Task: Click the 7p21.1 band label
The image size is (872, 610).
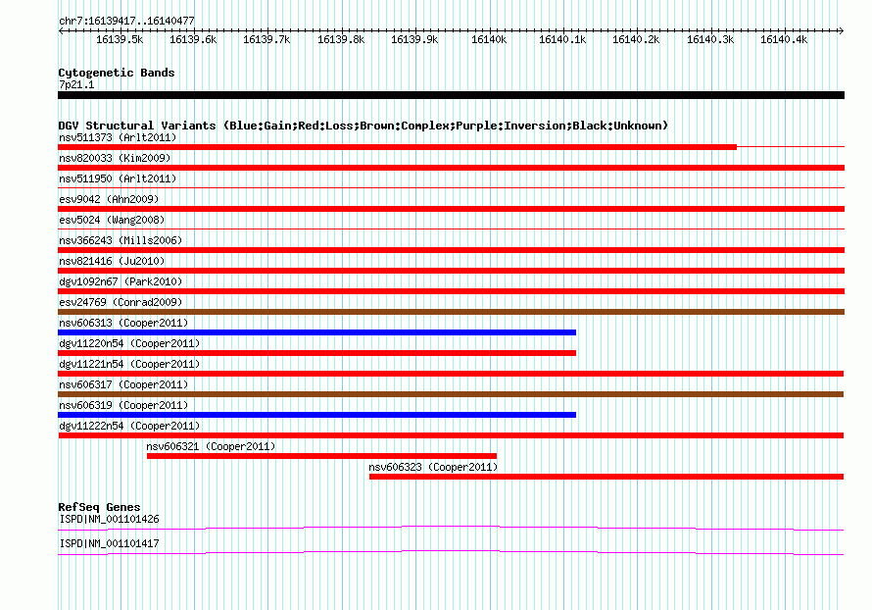Action: click(x=76, y=84)
